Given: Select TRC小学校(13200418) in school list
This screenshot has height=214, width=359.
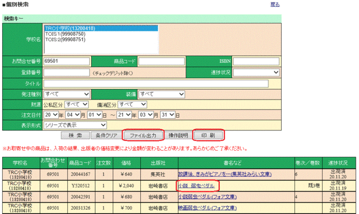Looking at the screenshot, I should pyautogui.click(x=101, y=28).
